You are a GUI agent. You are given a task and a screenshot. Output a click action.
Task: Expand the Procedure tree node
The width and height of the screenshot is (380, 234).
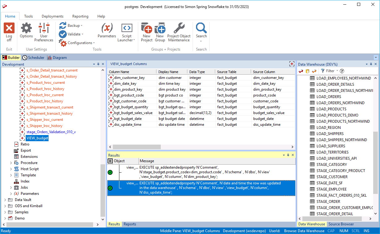point(11,163)
